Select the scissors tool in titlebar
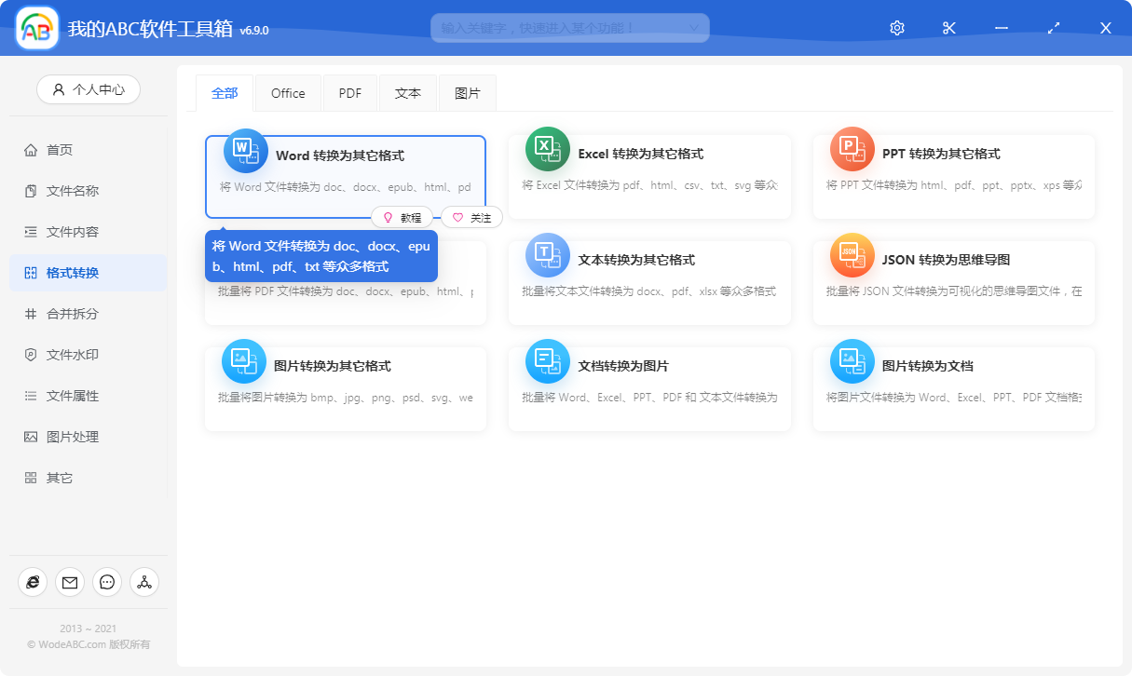The width and height of the screenshot is (1132, 676). pyautogui.click(x=948, y=27)
